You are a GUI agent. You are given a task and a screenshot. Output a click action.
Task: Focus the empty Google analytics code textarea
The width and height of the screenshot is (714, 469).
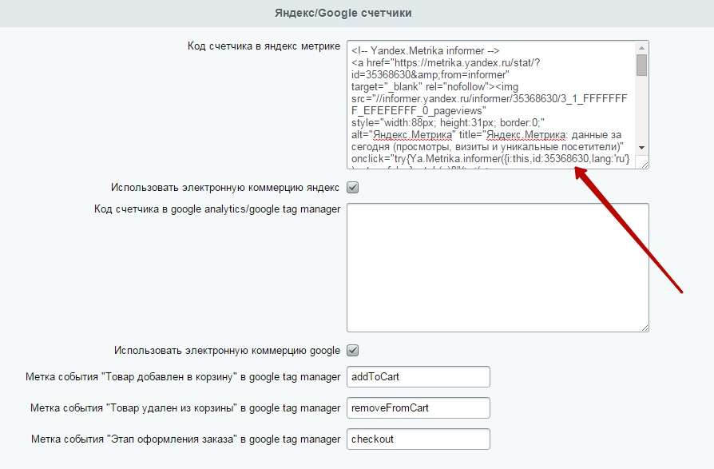[498, 268]
